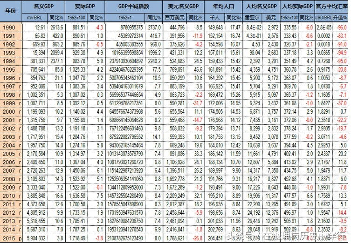Image resolution: width=351 pixels, height=244 pixels.
Task: Select the 年均人口 header cell
Action: point(223,7)
